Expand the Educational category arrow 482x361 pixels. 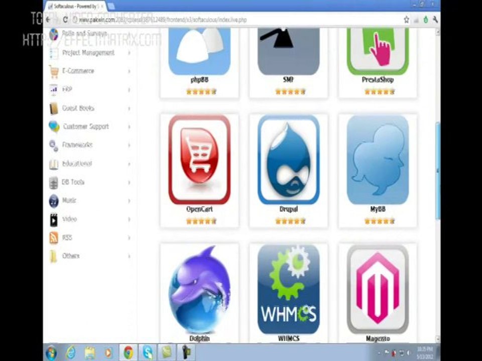(129, 164)
